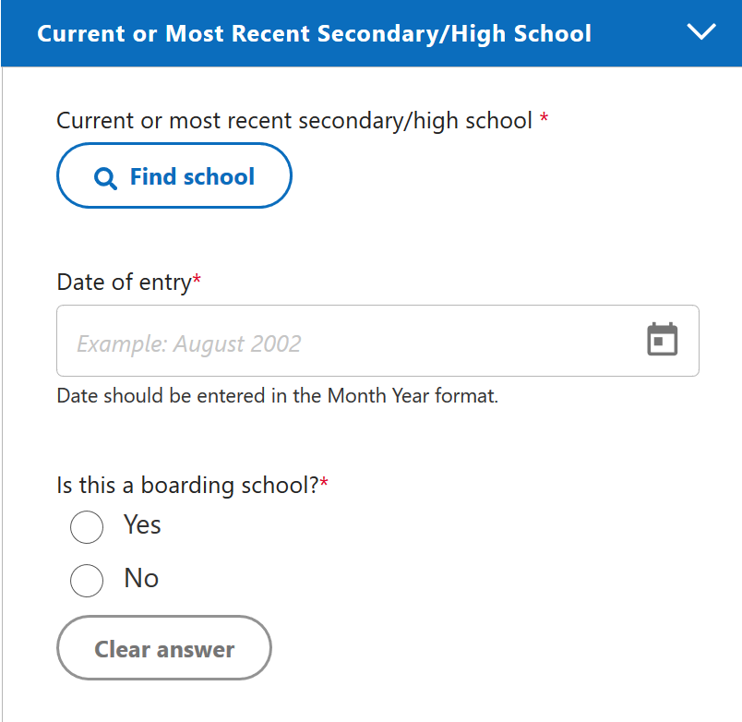Click the "Yes" option label text

(x=142, y=525)
